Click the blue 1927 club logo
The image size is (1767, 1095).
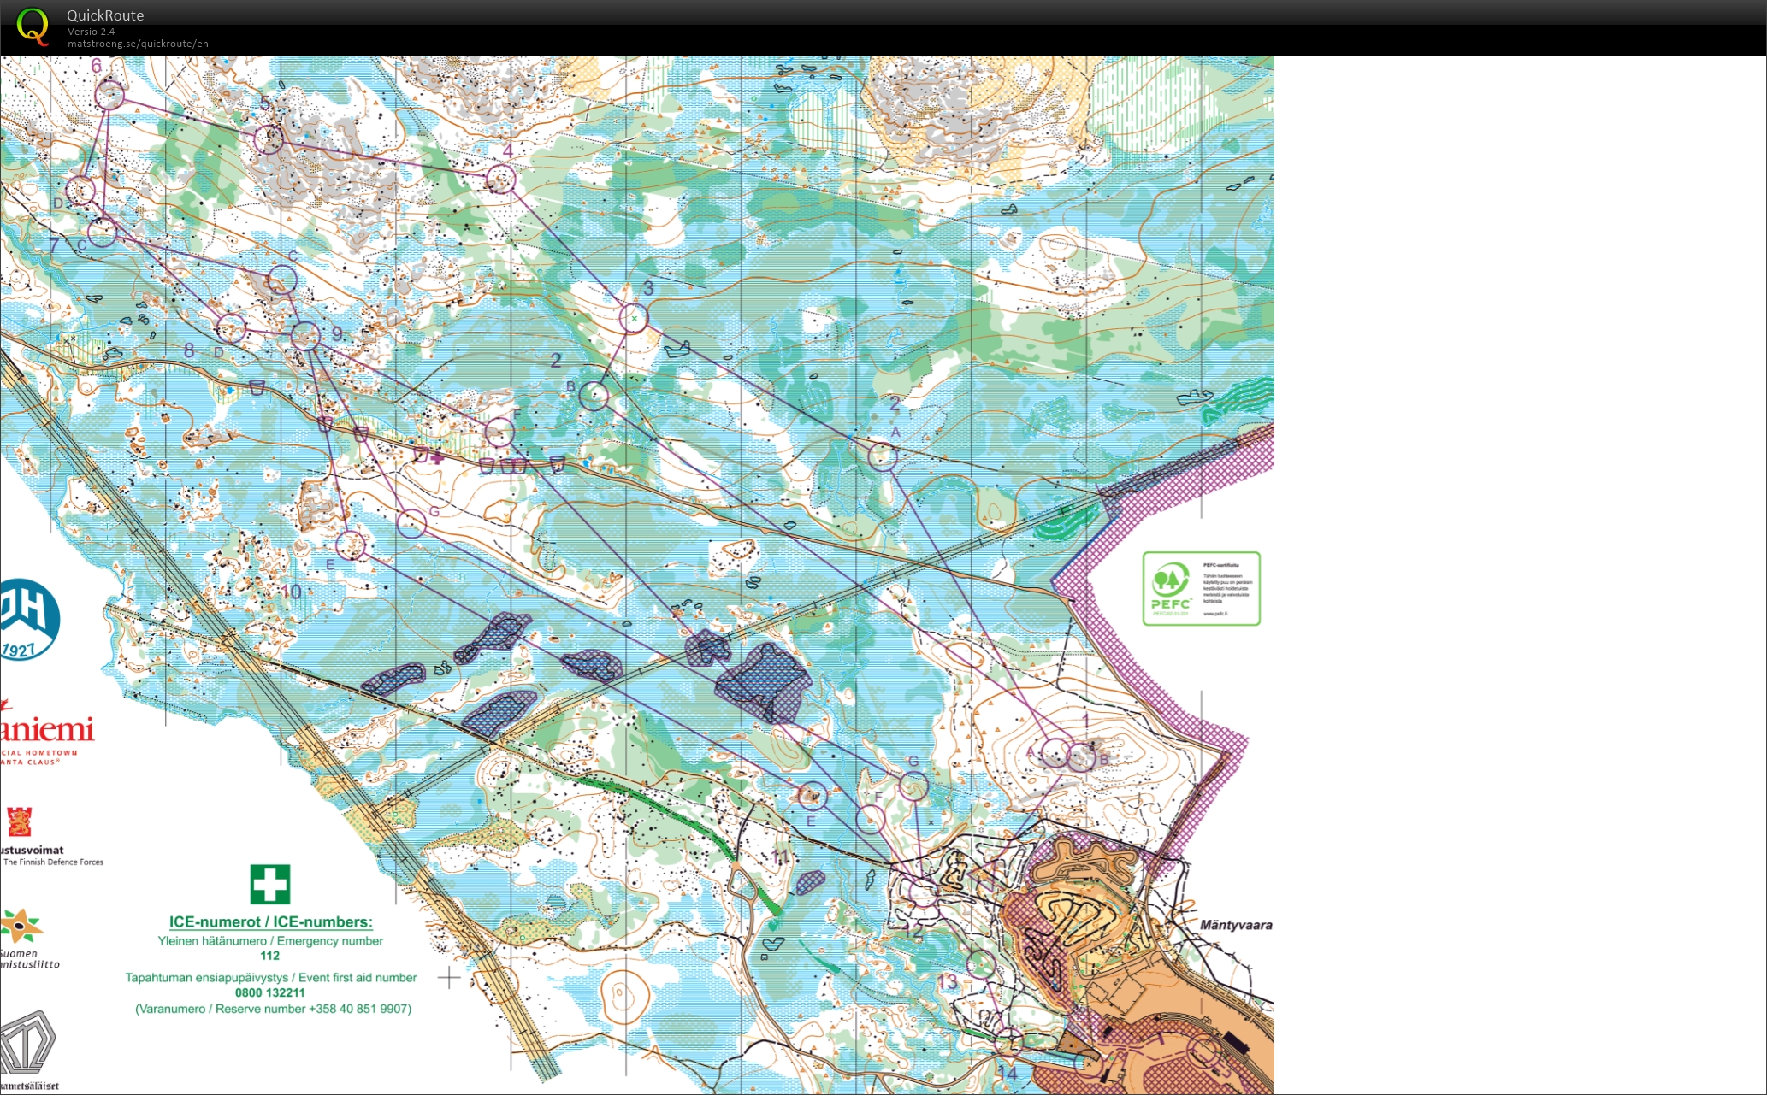(28, 620)
